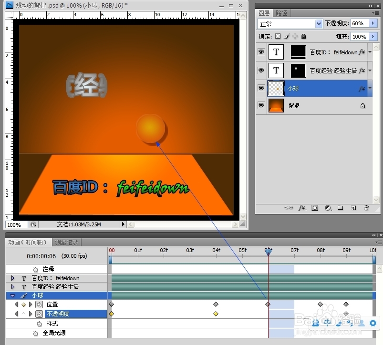Screen dimensions: 383x345
Task: Collapse the 小球 timeline track
Action: [13, 296]
